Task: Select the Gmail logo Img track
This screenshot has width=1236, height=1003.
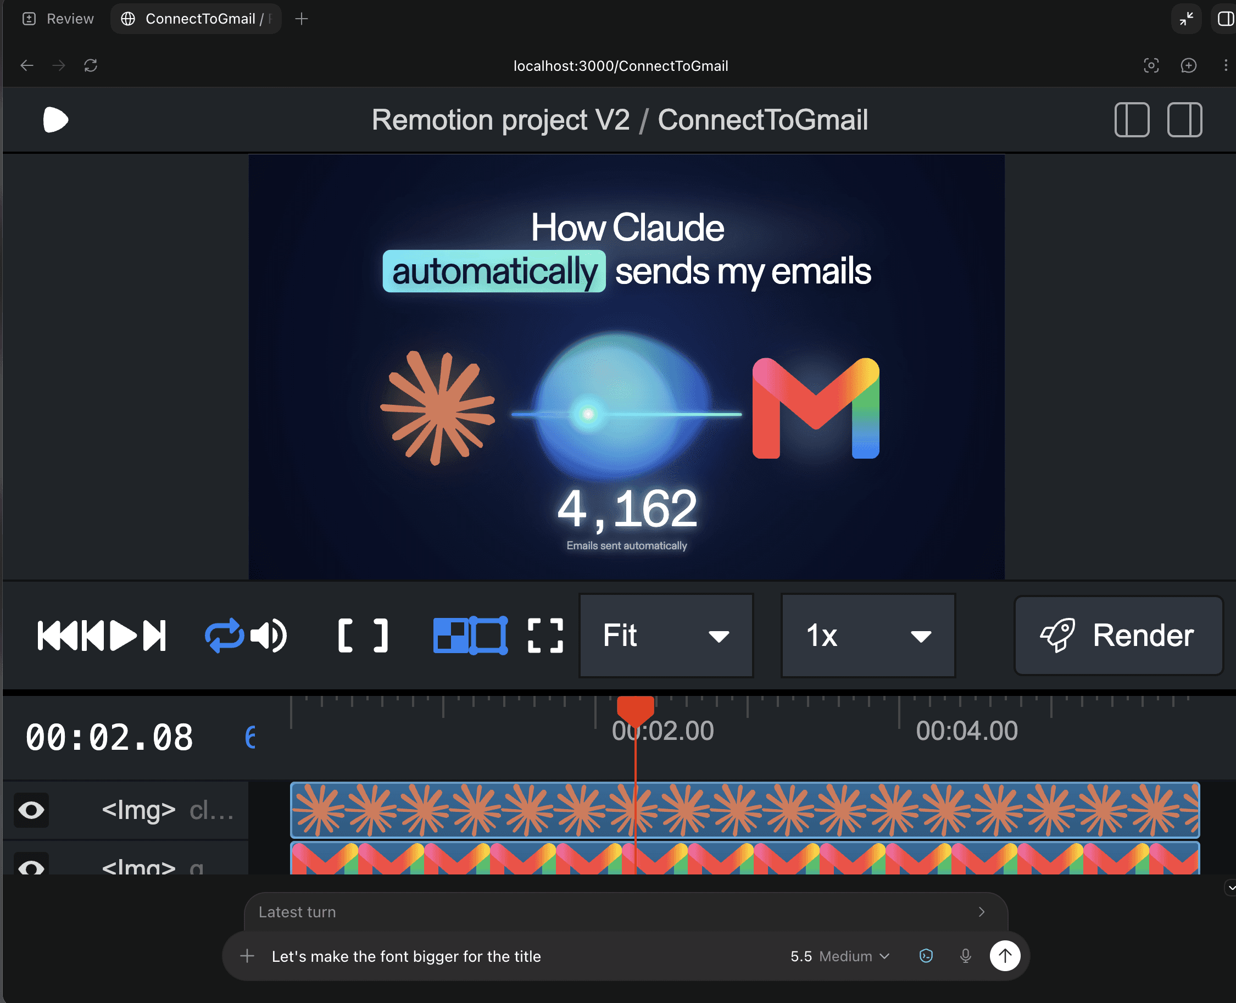Action: coord(745,859)
